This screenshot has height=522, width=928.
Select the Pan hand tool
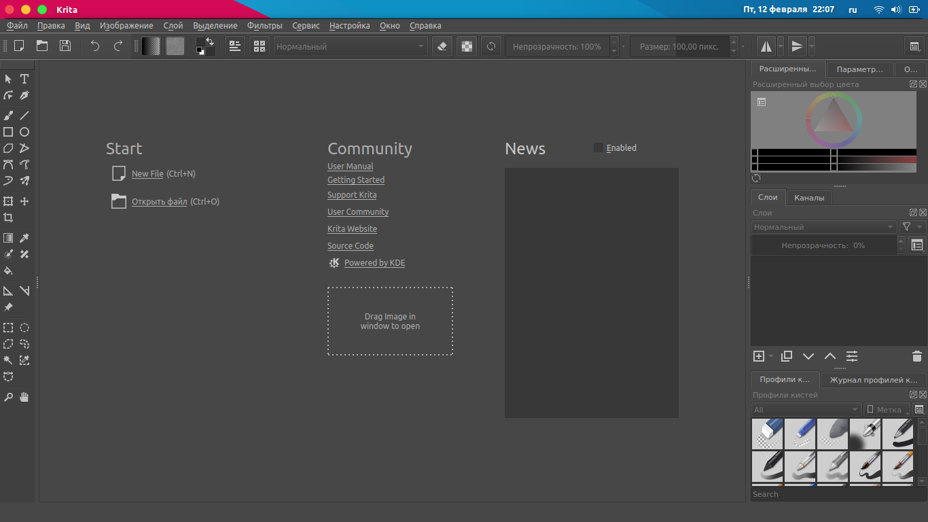(24, 398)
